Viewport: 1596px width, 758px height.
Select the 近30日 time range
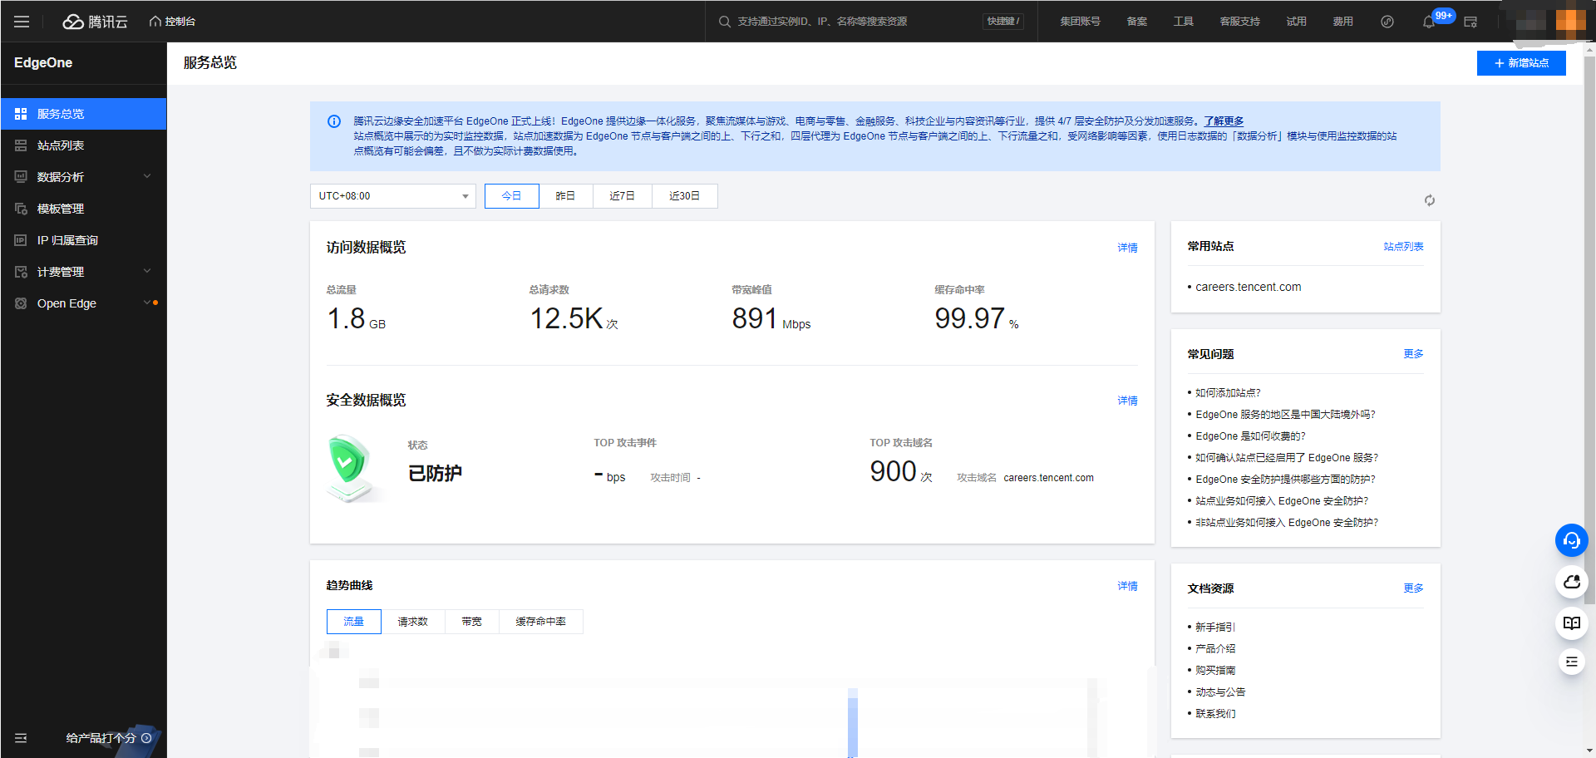[684, 196]
